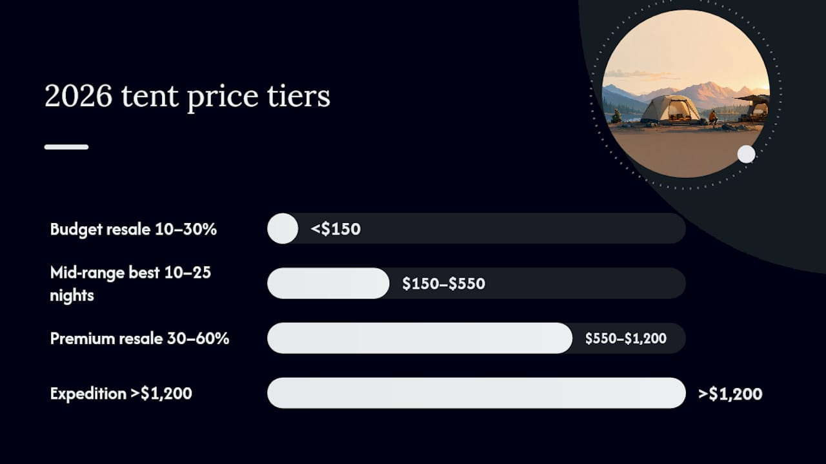Click the full white Expedition bar
The width and height of the screenshot is (826, 464).
tap(476, 392)
